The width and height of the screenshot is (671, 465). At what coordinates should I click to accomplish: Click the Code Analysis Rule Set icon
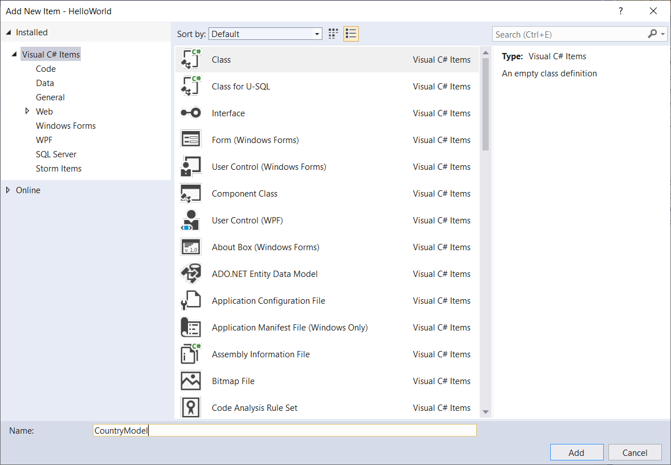[191, 407]
